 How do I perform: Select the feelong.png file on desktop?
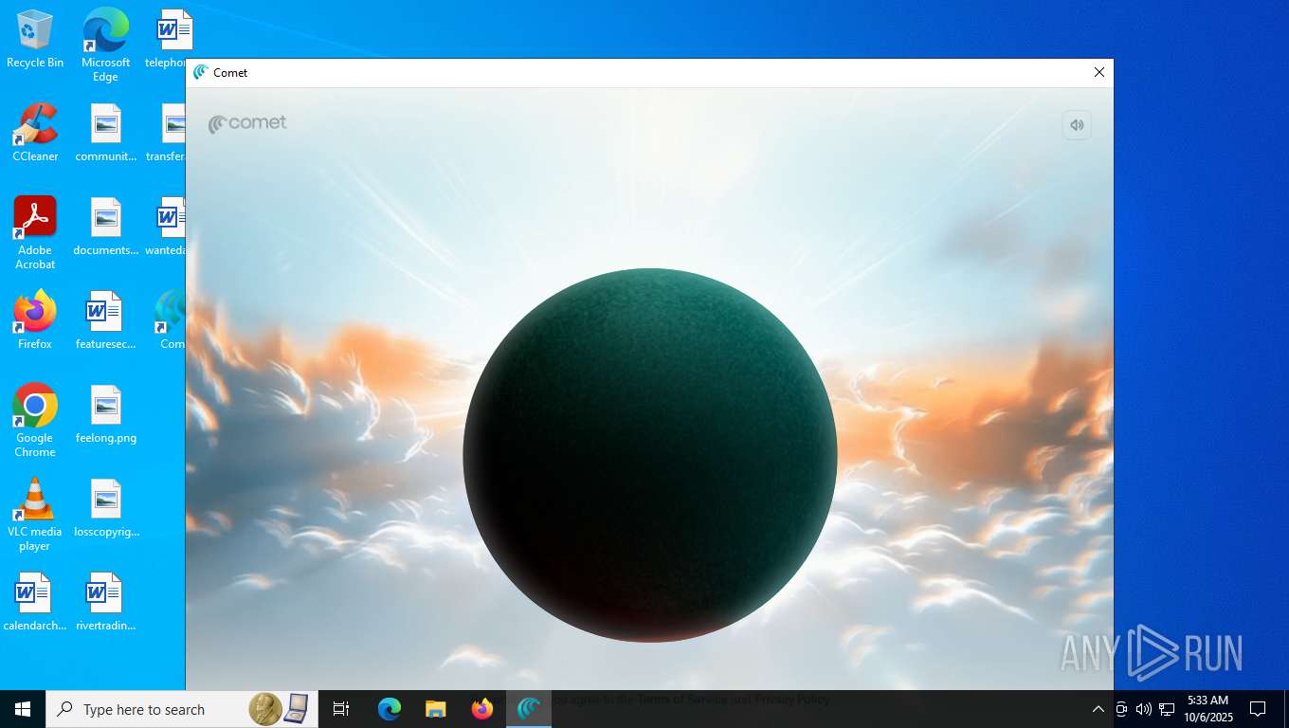pyautogui.click(x=105, y=414)
